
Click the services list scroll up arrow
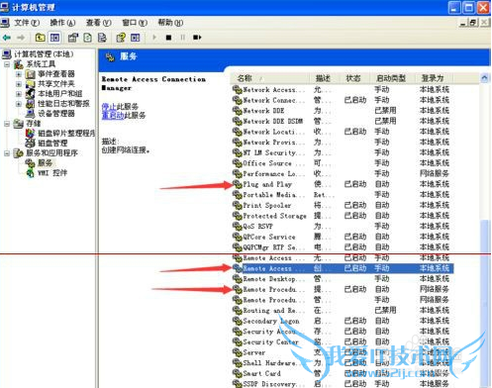point(484,78)
